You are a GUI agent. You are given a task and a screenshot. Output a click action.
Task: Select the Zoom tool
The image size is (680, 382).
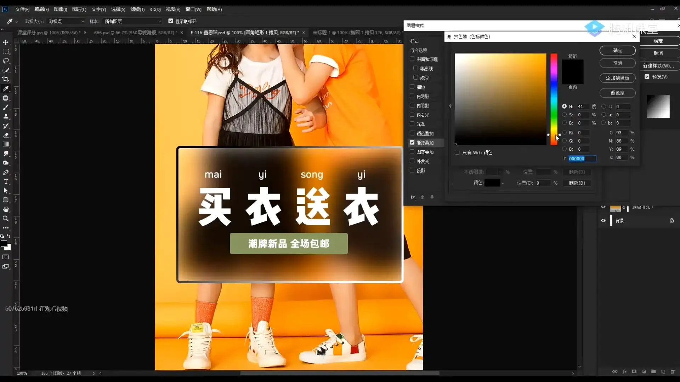6,219
